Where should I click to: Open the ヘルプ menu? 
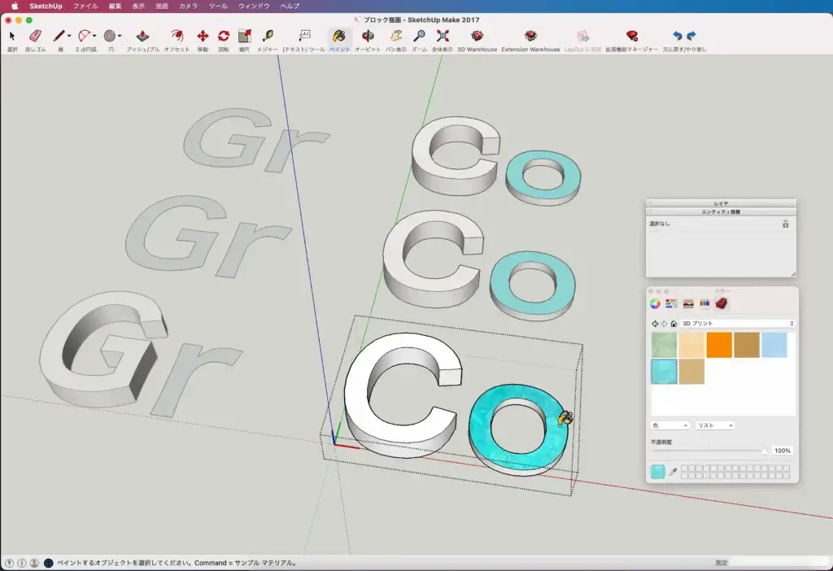point(290,7)
